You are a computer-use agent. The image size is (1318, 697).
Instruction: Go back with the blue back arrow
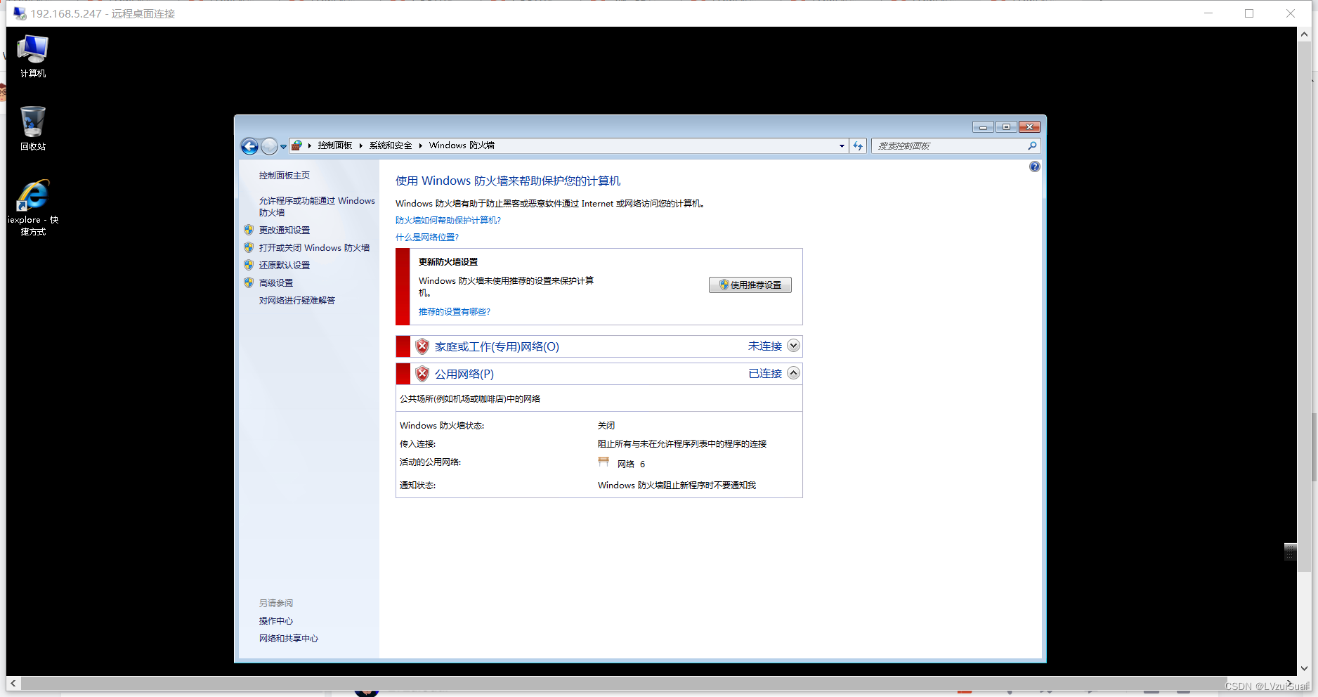[249, 146]
